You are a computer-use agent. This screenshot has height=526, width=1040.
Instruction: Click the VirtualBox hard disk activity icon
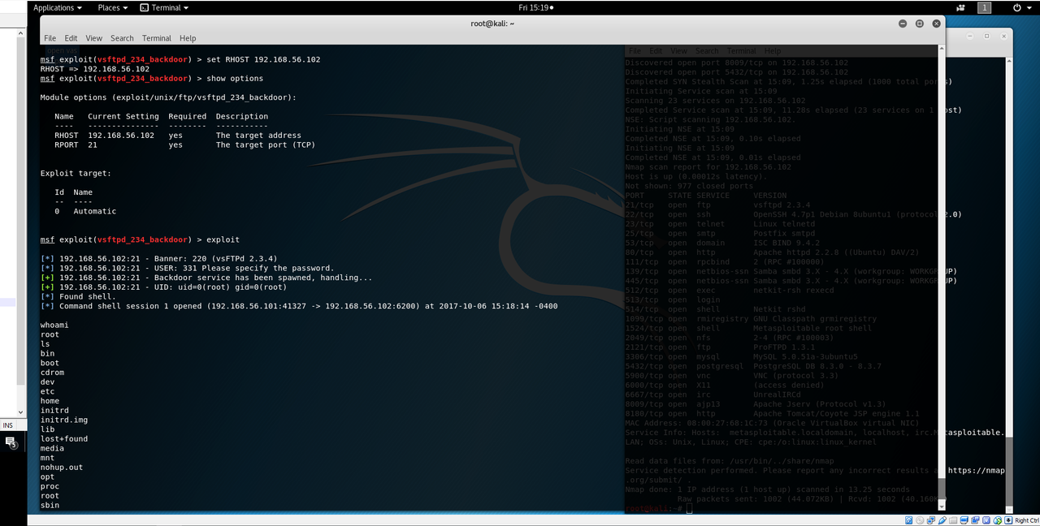coord(907,520)
